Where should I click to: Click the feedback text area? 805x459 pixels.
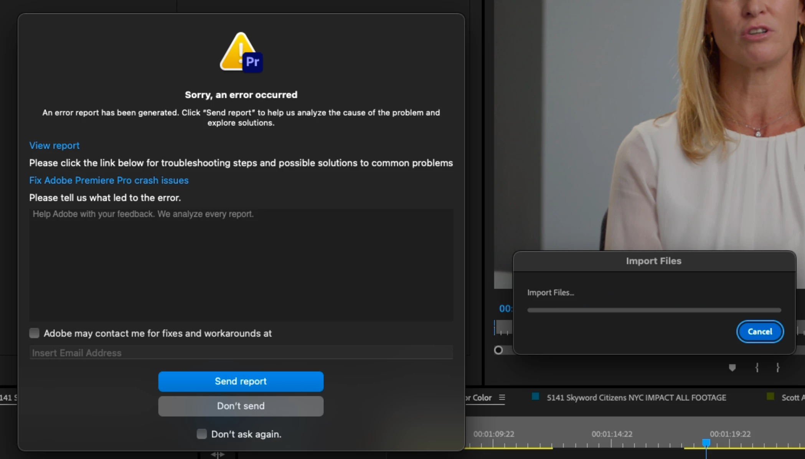[241, 265]
